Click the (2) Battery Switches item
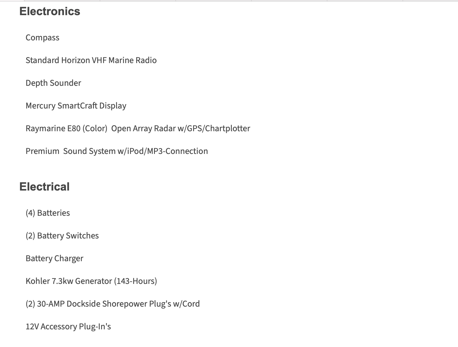The height and width of the screenshot is (347, 458). tap(62, 236)
